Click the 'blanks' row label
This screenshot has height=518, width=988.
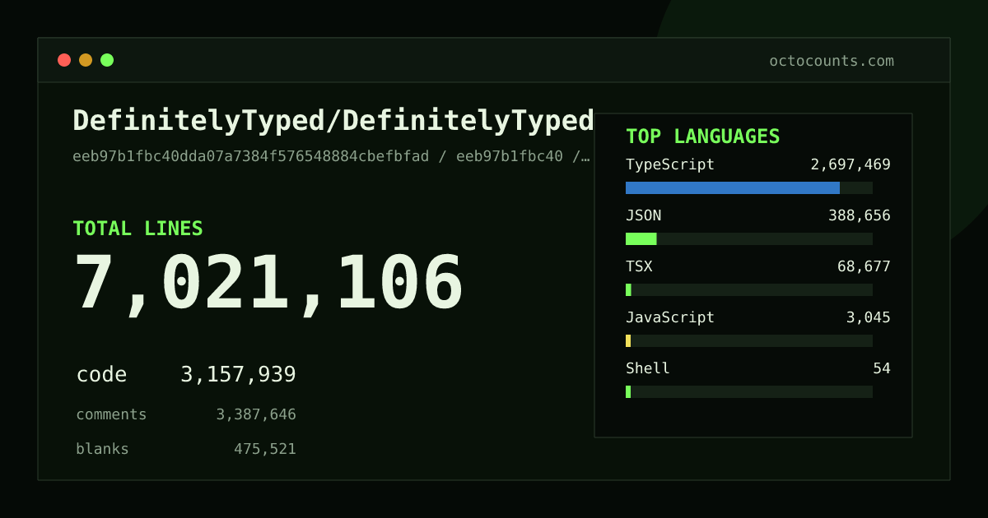(103, 449)
